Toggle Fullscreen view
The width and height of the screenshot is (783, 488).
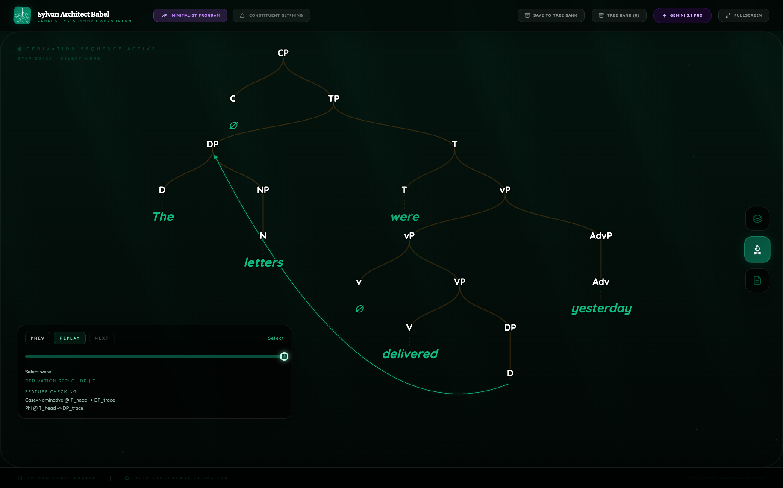pos(743,15)
